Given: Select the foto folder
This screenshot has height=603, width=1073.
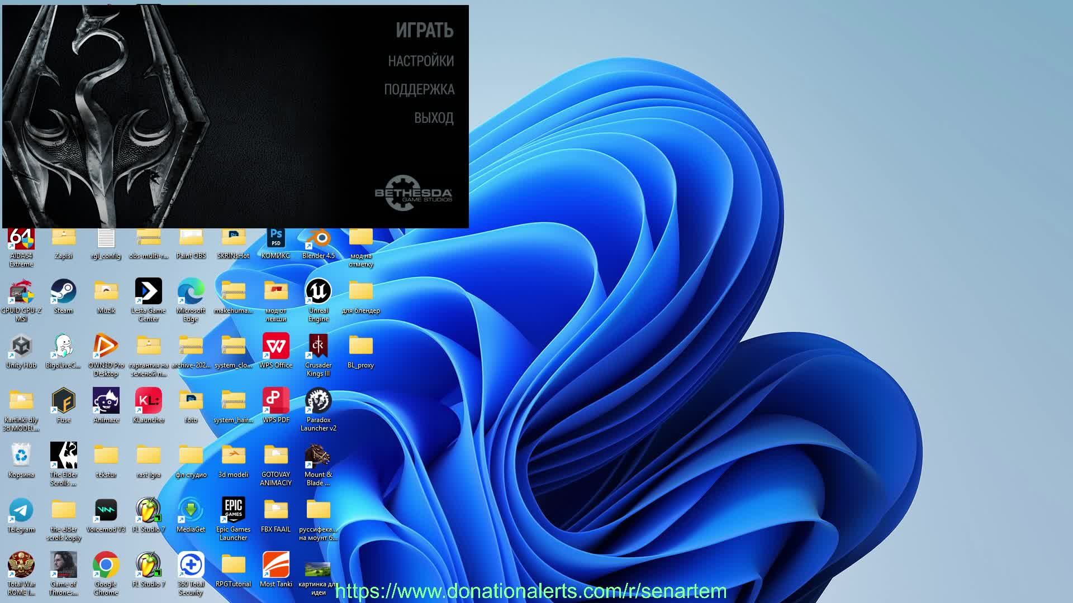Looking at the screenshot, I should pos(191,406).
